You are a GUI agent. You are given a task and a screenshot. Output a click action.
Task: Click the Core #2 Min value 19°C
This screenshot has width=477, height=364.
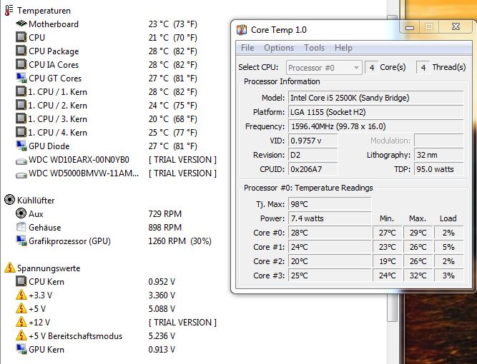coord(387,261)
